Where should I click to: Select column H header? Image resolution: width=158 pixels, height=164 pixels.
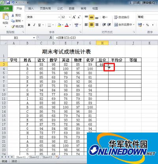[x=102, y=43]
